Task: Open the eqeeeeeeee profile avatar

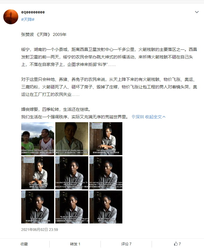Action: (x=11, y=17)
